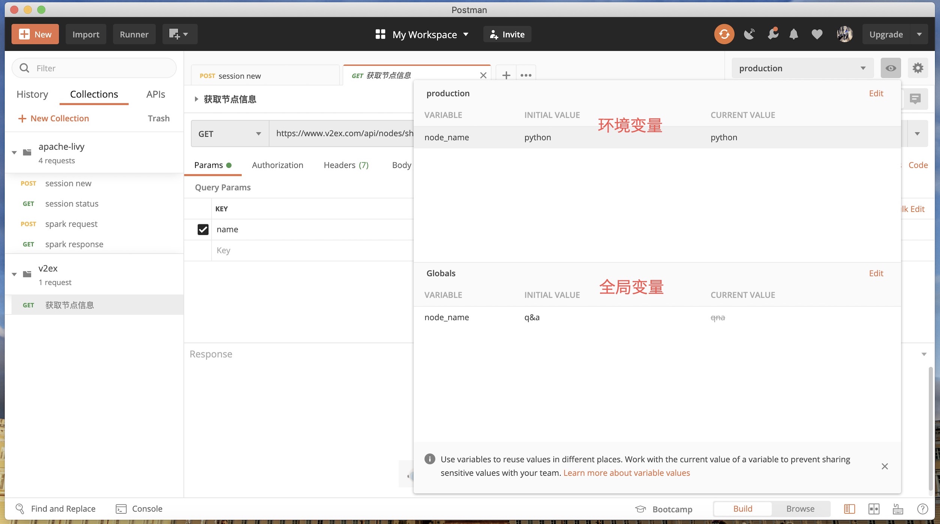The width and height of the screenshot is (940, 524).
Task: Open the tab options ellipsis menu
Action: tap(526, 75)
